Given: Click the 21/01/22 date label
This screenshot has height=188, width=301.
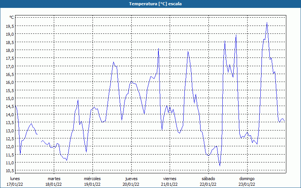Looking at the screenshot, I should pos(170,184).
